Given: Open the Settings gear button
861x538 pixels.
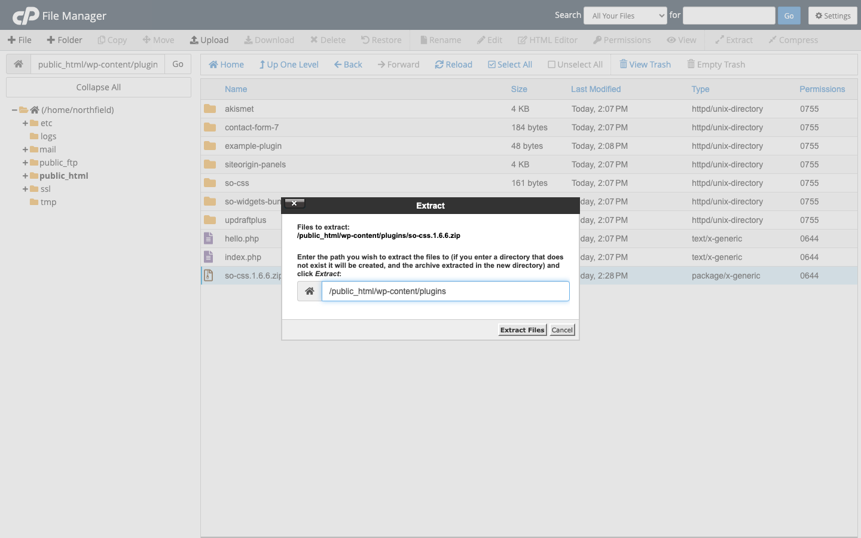Looking at the screenshot, I should [x=832, y=16].
